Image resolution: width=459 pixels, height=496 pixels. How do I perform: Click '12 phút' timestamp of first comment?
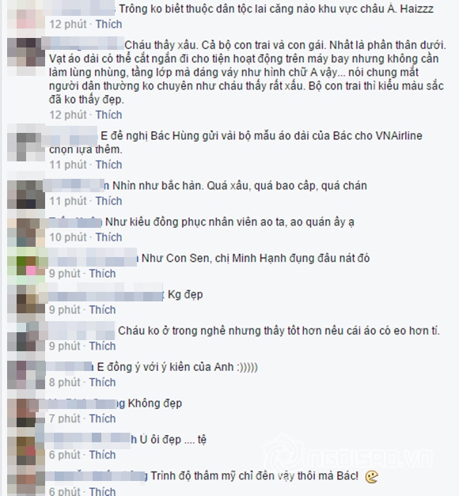click(68, 24)
